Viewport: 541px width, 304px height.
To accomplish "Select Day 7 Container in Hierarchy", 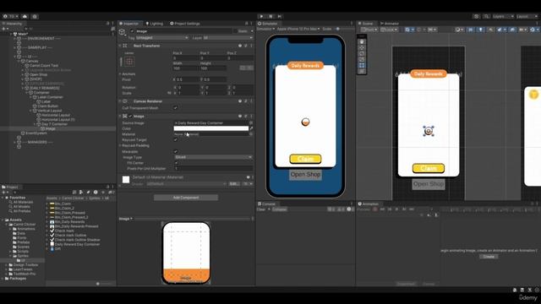I will pyautogui.click(x=54, y=124).
